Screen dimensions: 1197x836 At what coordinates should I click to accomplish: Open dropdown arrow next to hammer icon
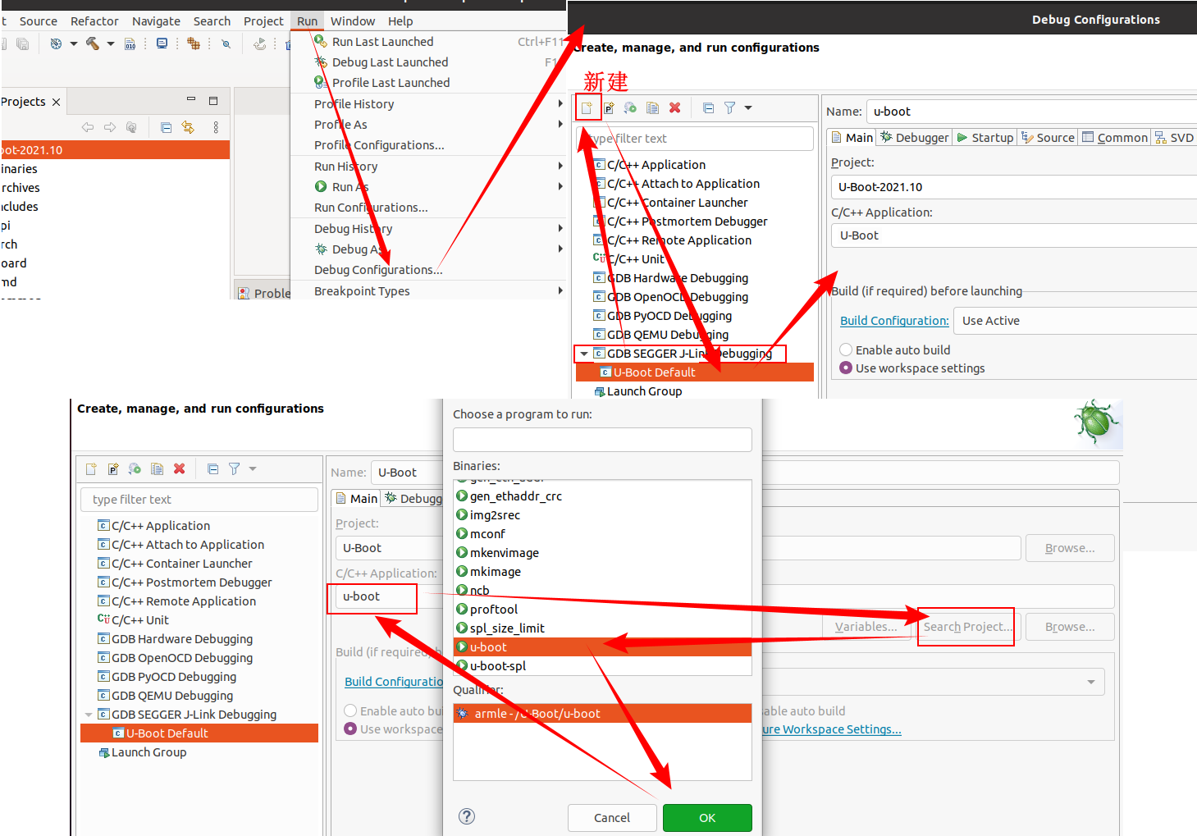tap(110, 43)
